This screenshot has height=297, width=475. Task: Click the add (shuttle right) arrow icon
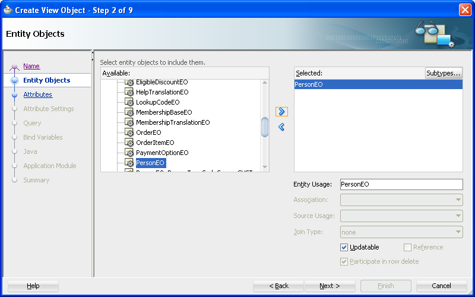281,112
